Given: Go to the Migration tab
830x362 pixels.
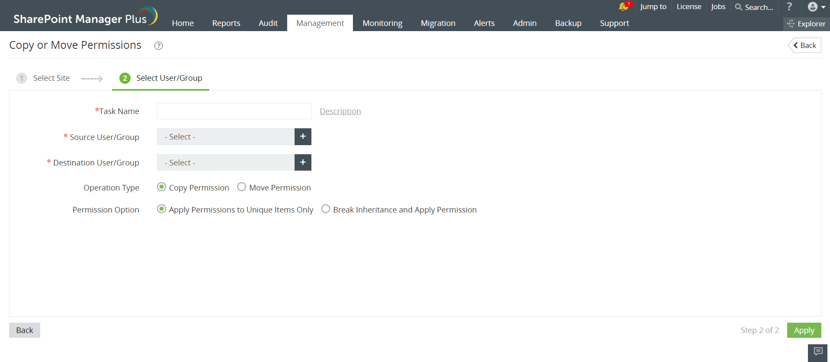Looking at the screenshot, I should click(438, 23).
